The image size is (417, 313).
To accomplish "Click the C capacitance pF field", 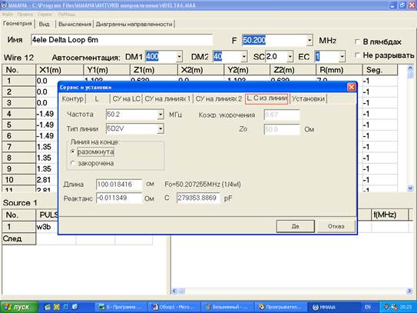I will click(x=198, y=198).
